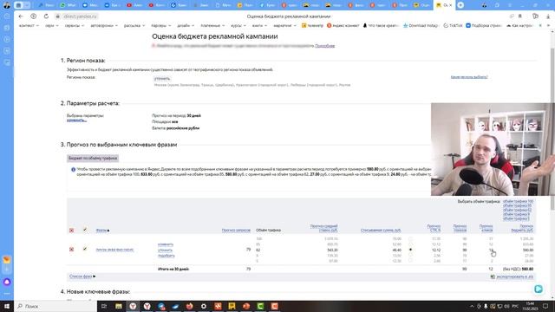The height and width of the screenshot is (312, 555).
Task: Click the address bar direct.yandex.ru
Action: pos(81,16)
